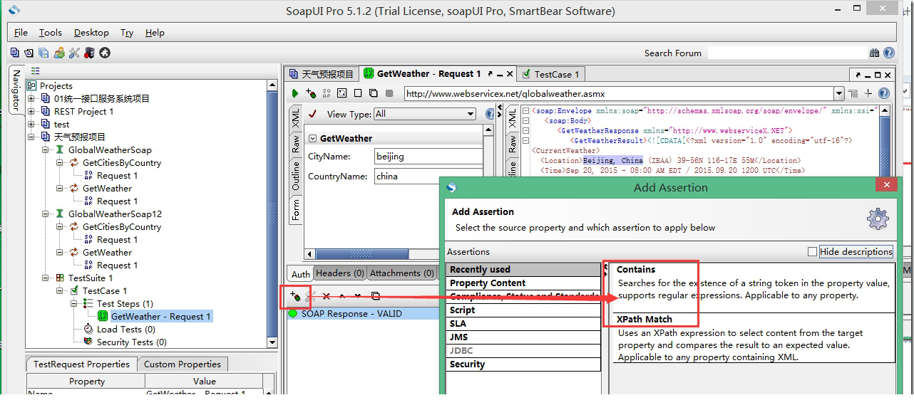Expand the test project node
The height and width of the screenshot is (410, 914).
[31, 125]
